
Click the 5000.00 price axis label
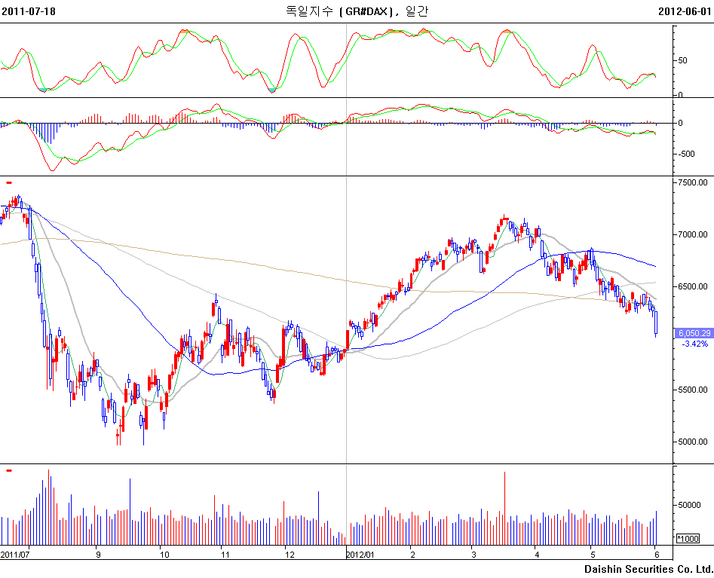692,442
